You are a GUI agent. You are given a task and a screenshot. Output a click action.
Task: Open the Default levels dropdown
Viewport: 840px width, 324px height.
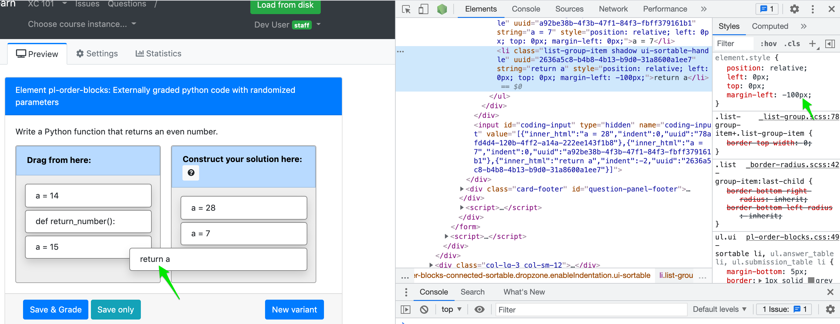[719, 309]
